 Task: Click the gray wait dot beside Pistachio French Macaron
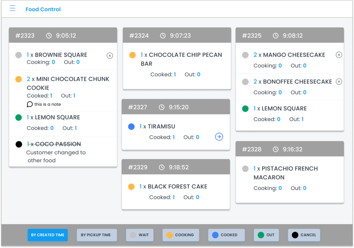245,169
